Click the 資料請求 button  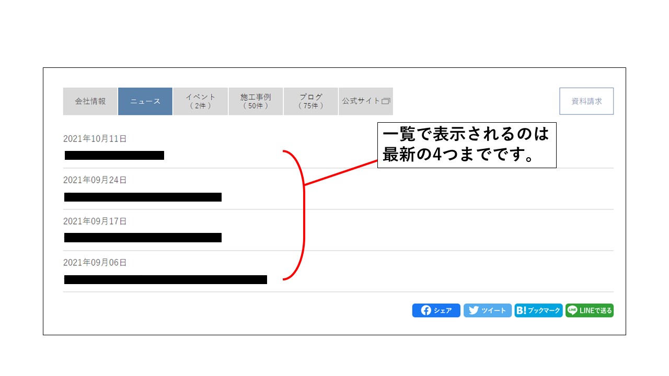click(586, 101)
